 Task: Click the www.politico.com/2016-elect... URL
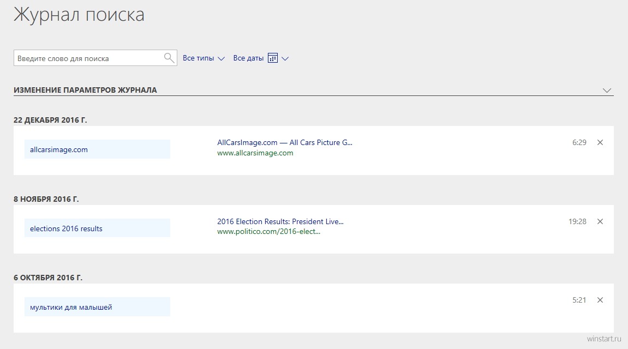[269, 231]
